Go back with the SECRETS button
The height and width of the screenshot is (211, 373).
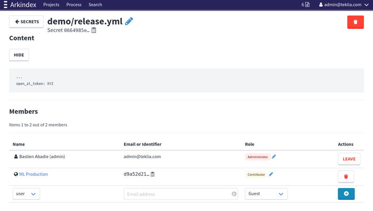(27, 21)
